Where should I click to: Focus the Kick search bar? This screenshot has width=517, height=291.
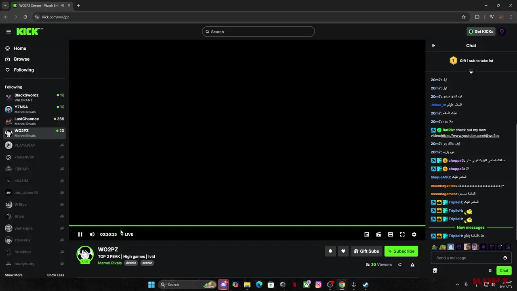258,32
